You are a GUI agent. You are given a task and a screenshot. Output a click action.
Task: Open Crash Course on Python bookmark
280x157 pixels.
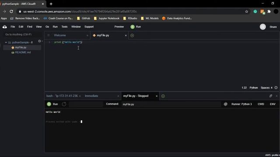click(x=58, y=18)
